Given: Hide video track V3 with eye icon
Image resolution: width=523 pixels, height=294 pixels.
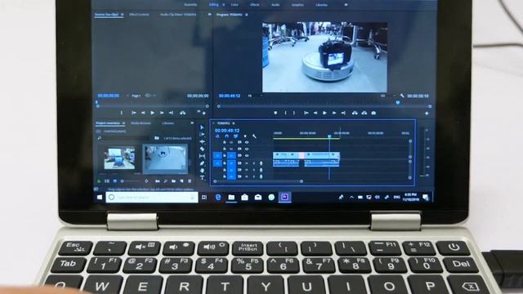Looking at the screenshot, I should (247, 142).
